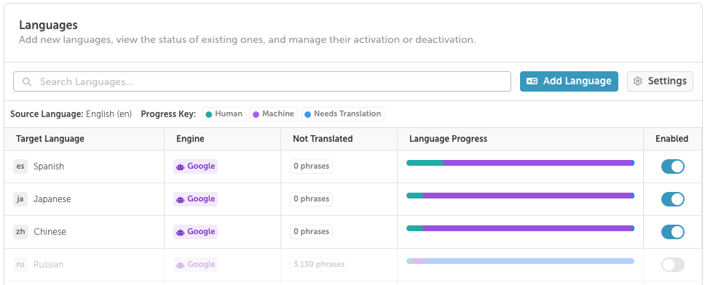705x285 pixels.
Task: Click the 3,130 phrases badge for Russian
Action: (319, 265)
